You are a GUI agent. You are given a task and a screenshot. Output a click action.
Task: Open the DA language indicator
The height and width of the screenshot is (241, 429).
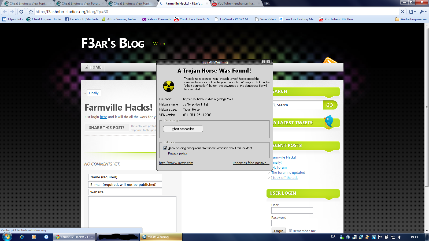(333, 236)
